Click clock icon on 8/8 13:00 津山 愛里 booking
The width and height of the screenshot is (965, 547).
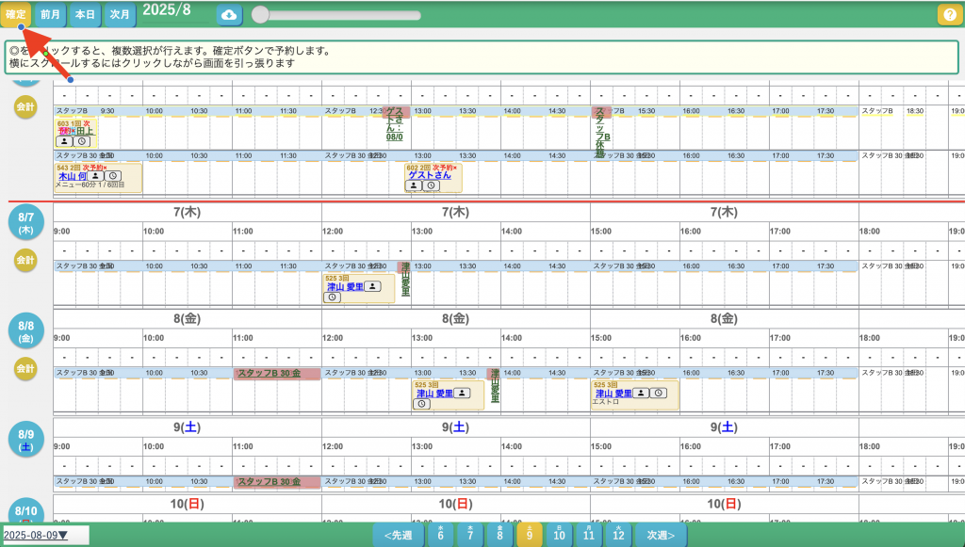click(421, 404)
